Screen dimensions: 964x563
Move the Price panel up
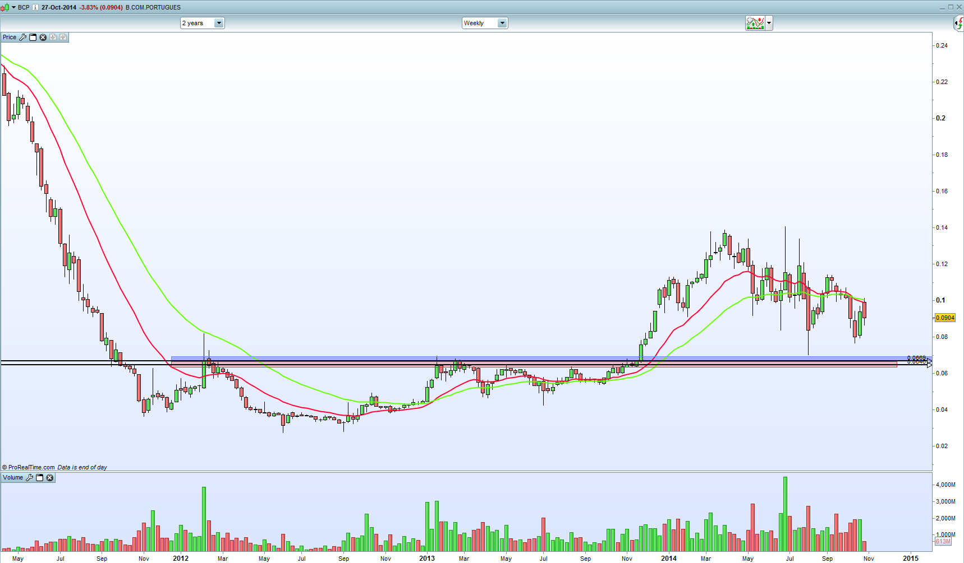[x=63, y=37]
